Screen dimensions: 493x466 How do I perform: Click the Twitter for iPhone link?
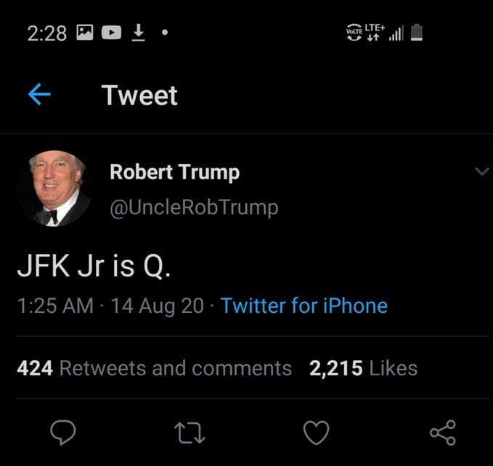point(303,306)
